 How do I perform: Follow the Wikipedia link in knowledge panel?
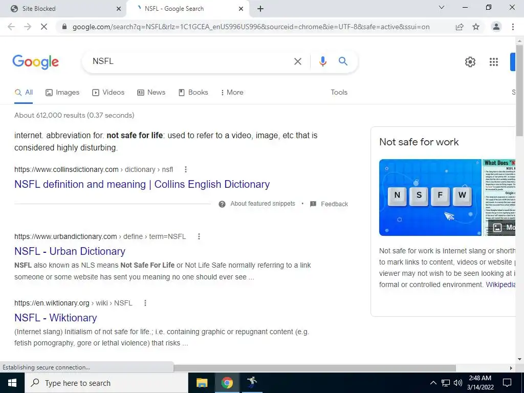tap(500, 285)
